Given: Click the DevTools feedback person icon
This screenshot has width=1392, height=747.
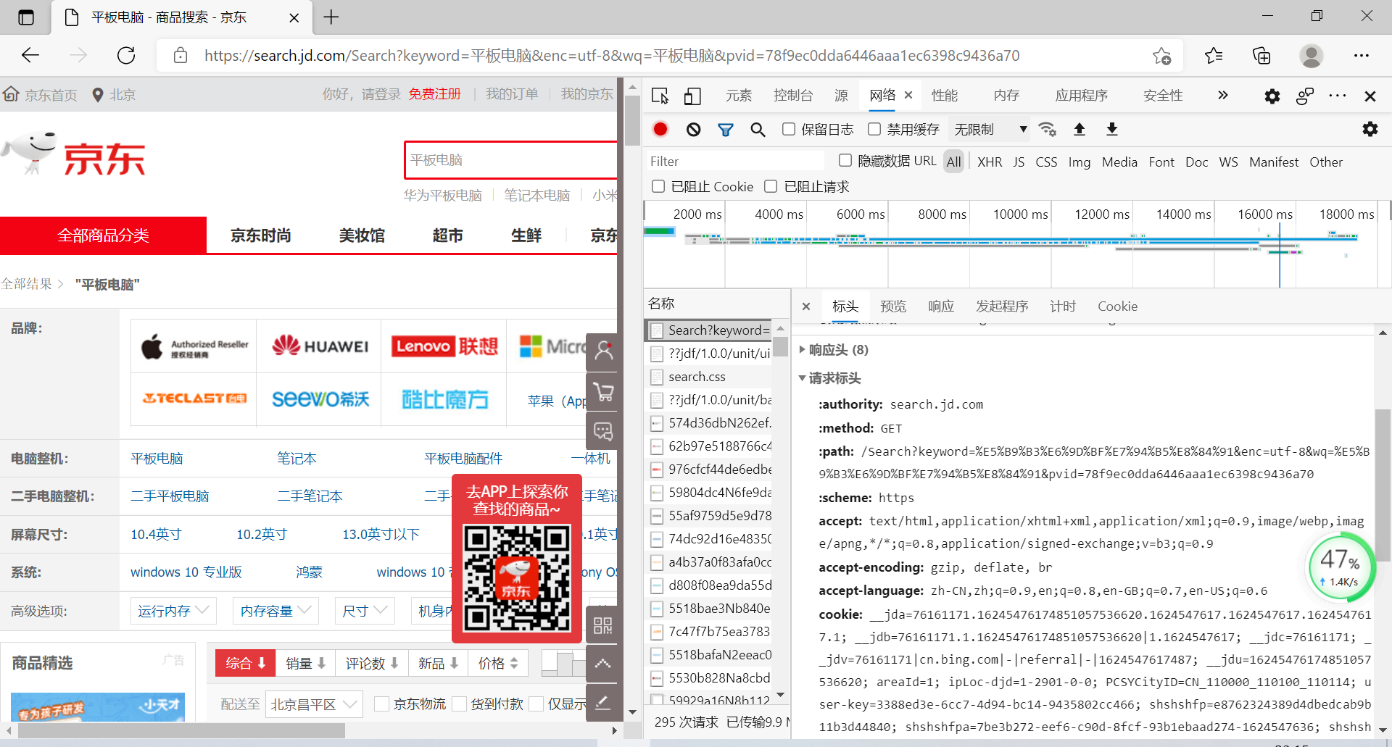Looking at the screenshot, I should tap(1305, 96).
